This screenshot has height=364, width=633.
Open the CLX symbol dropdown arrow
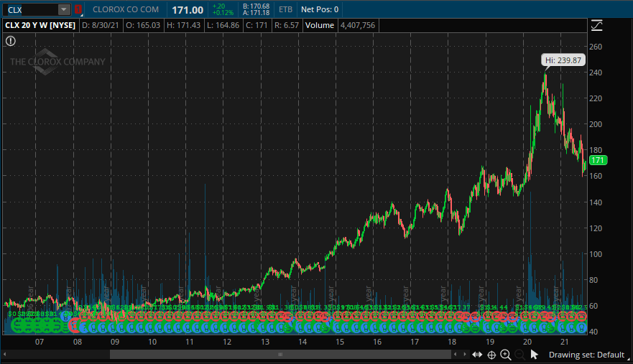(64, 9)
